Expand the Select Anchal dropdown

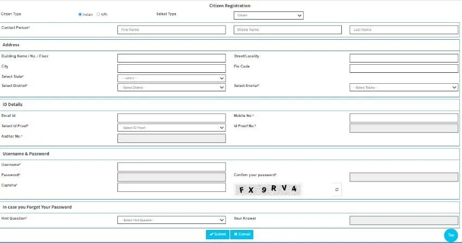click(403, 87)
